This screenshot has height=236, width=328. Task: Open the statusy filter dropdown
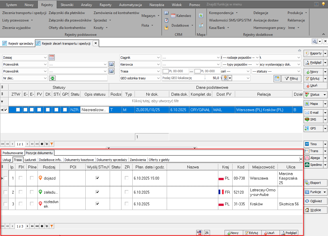tap(299, 71)
